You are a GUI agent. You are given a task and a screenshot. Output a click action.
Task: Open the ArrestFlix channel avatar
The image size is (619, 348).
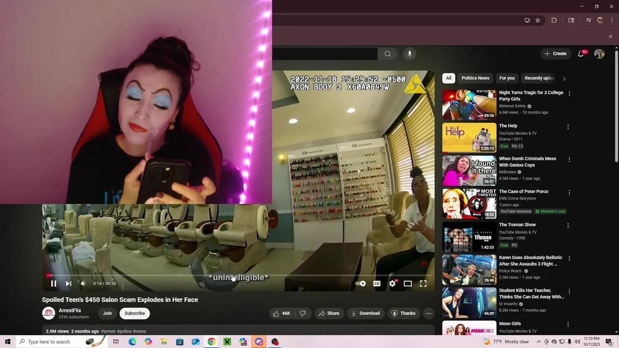coord(48,313)
